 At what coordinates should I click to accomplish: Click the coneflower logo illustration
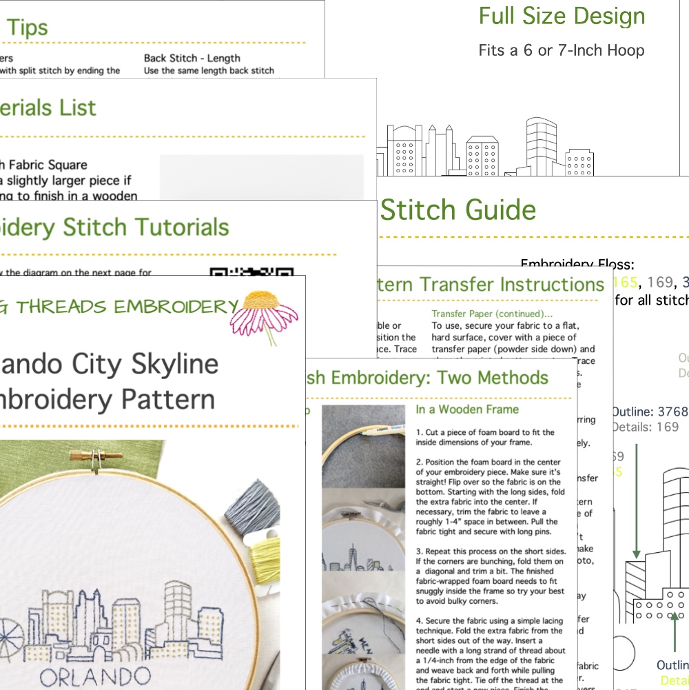point(264,318)
